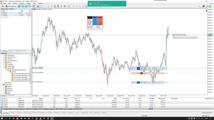Open the Календарь tab in terminal
Viewport: 214px width, 120px height.
[x=42, y=113]
